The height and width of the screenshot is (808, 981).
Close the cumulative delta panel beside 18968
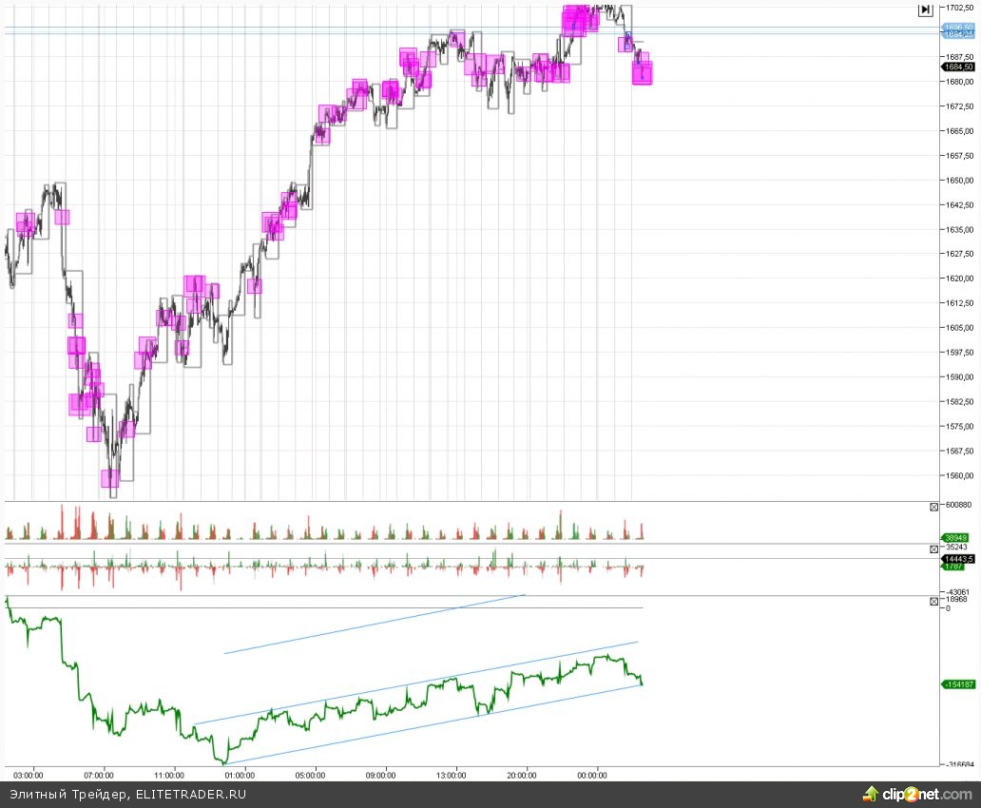[933, 601]
